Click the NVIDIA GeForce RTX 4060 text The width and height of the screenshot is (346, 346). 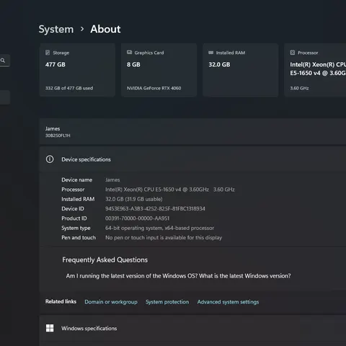[x=154, y=88]
